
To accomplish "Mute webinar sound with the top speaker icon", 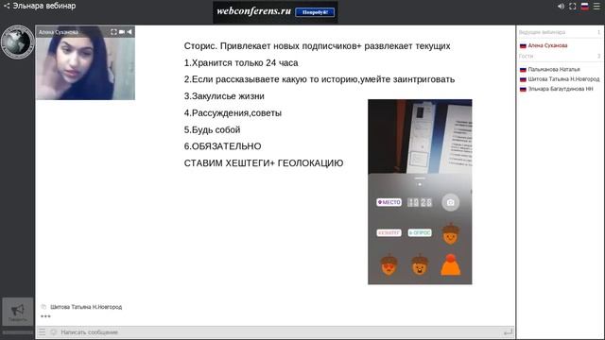I will tap(561, 7).
